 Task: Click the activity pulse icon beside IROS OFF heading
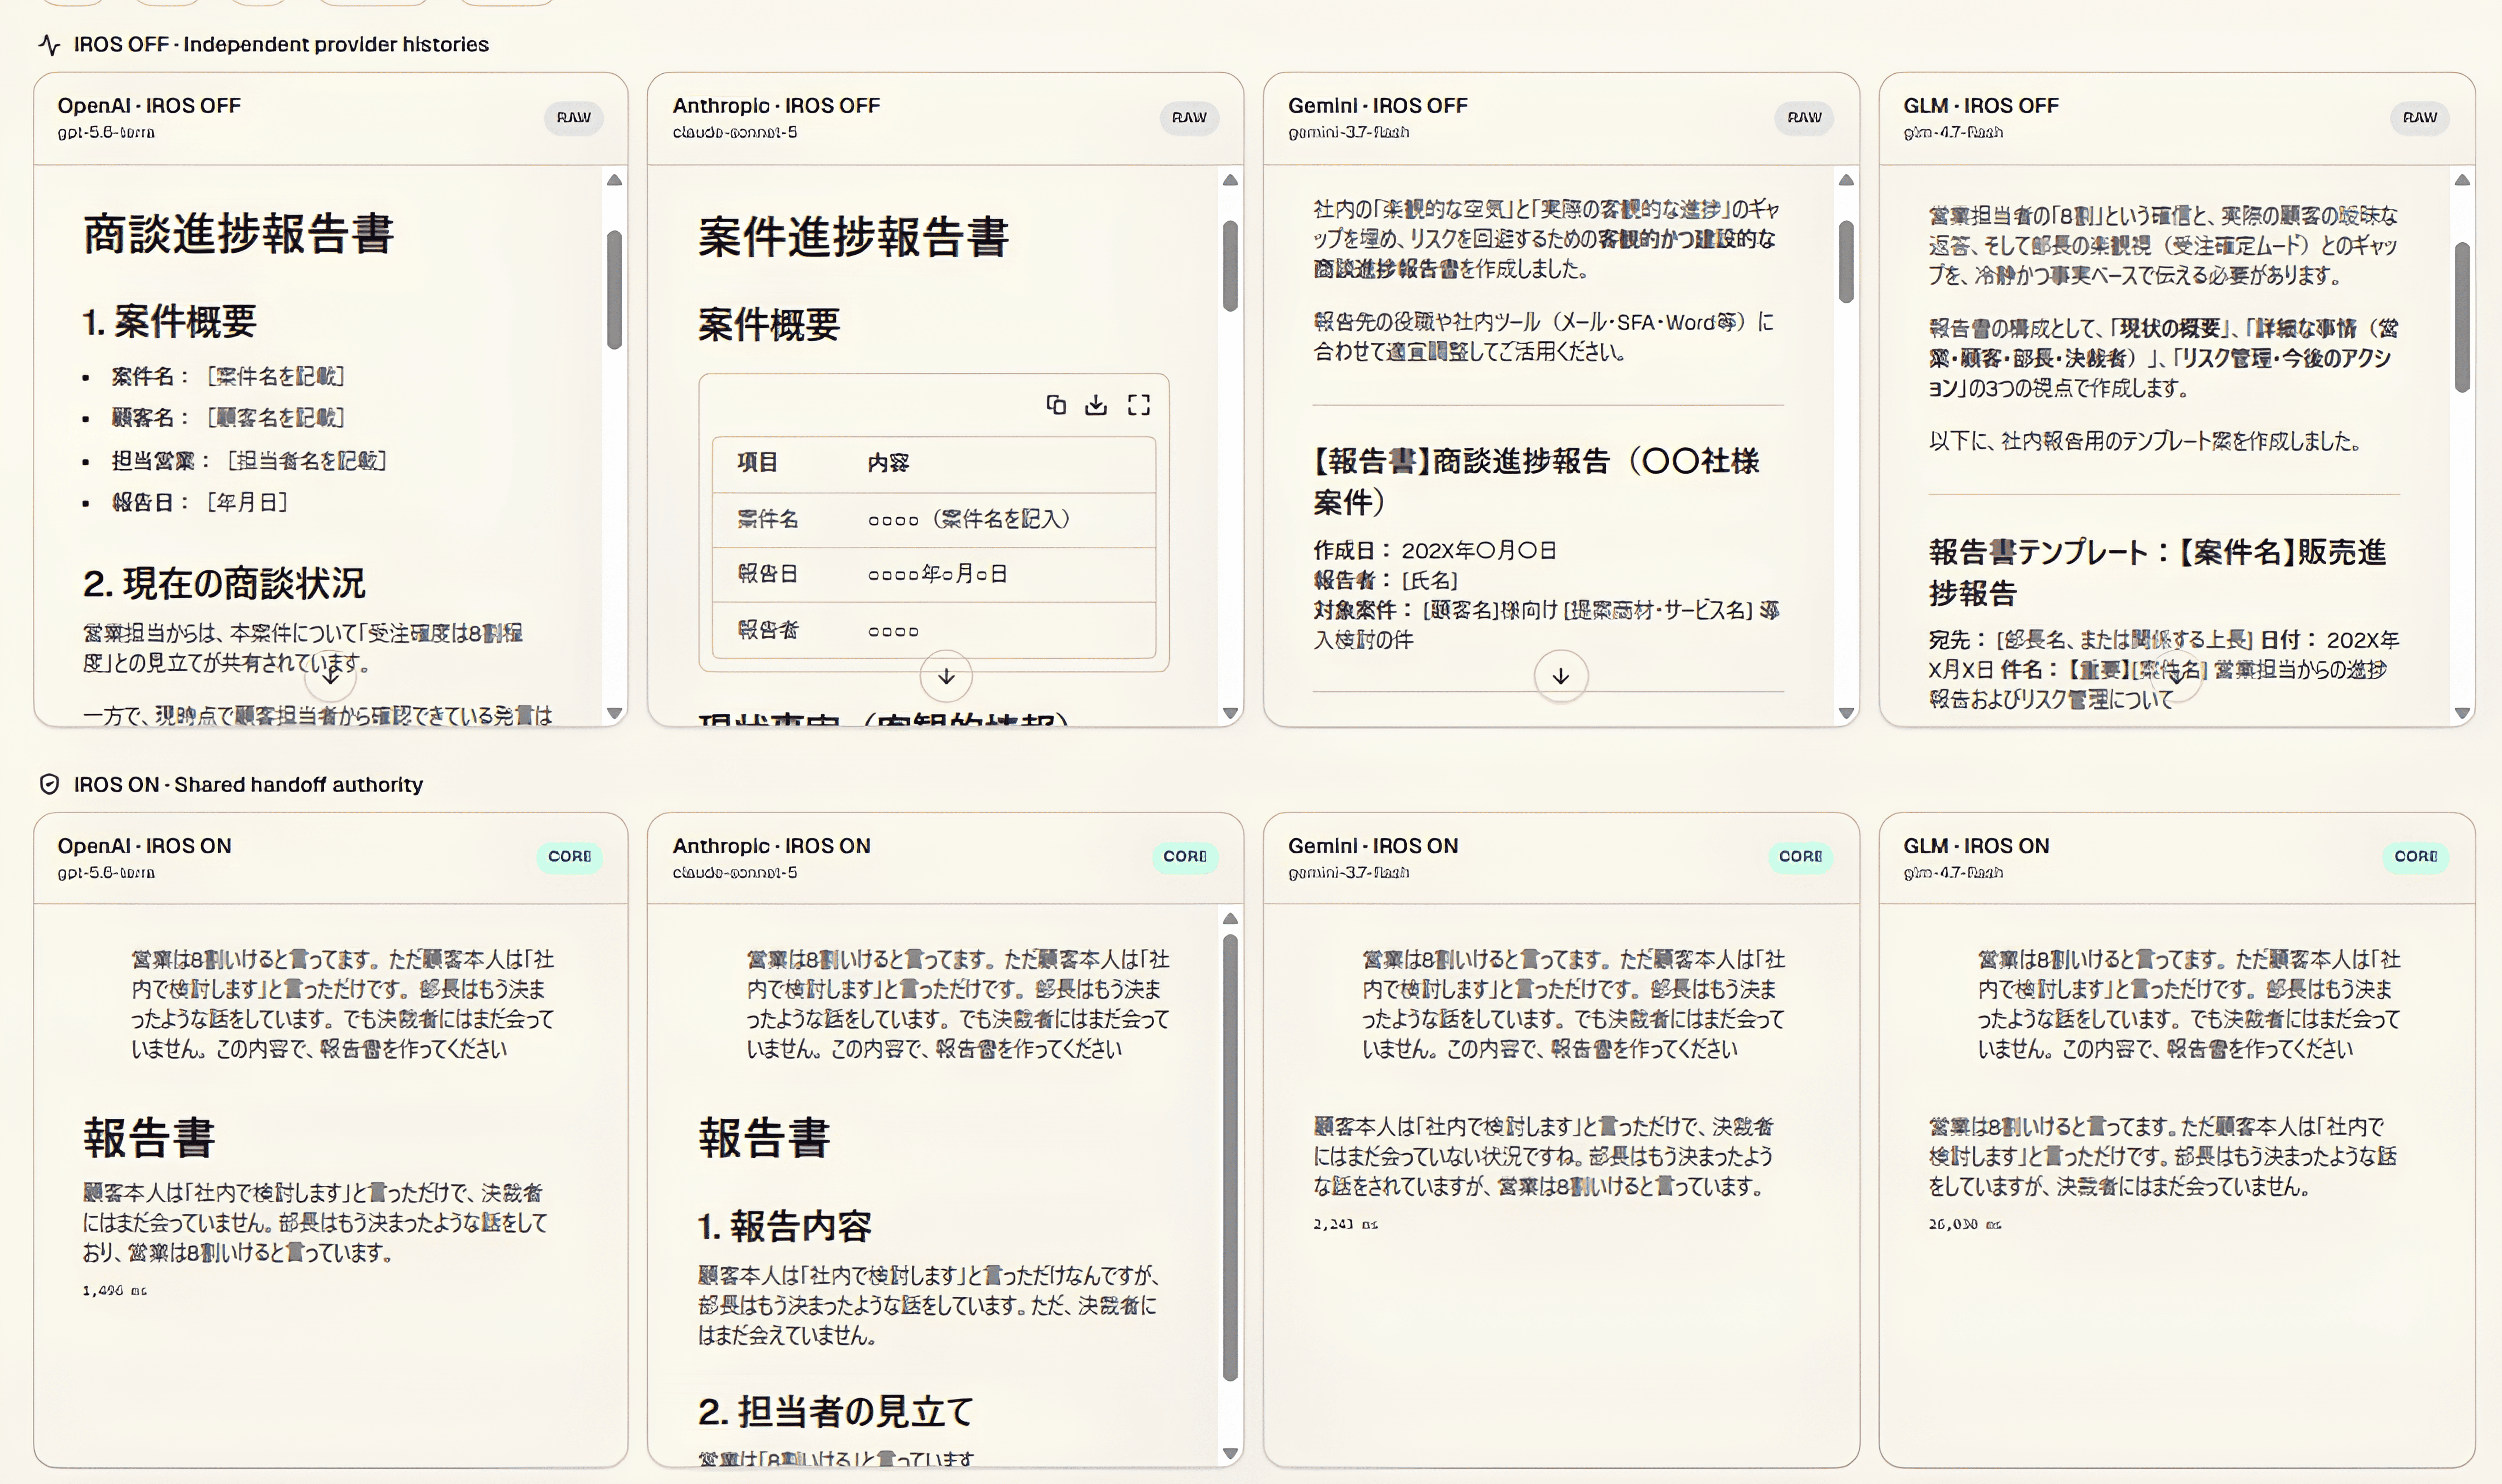(x=49, y=45)
